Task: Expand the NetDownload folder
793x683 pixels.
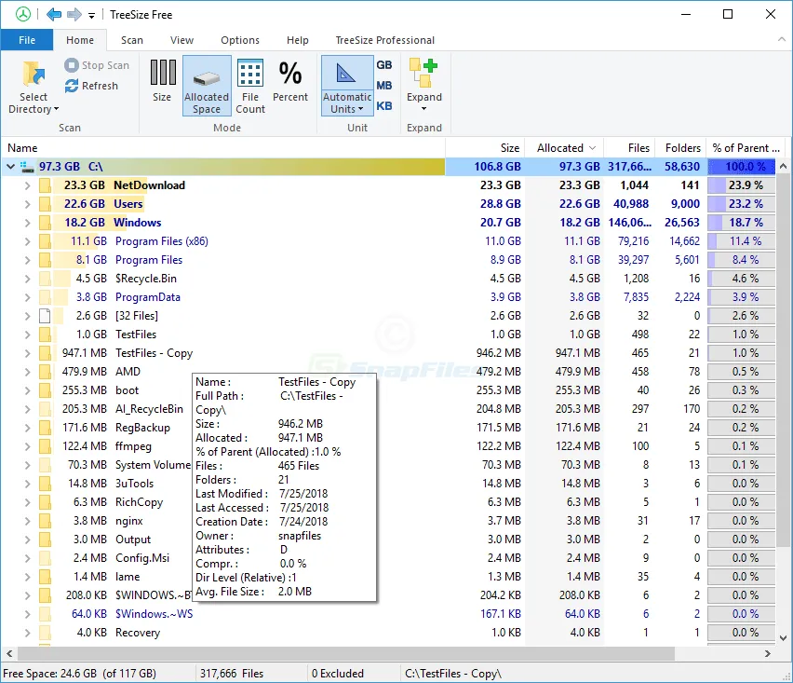Action: point(27,185)
